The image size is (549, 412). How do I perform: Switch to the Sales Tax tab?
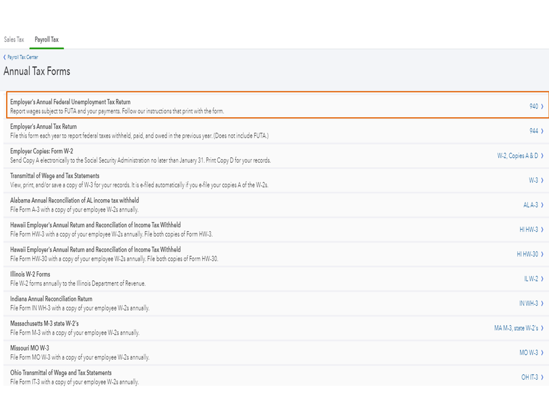tap(14, 40)
